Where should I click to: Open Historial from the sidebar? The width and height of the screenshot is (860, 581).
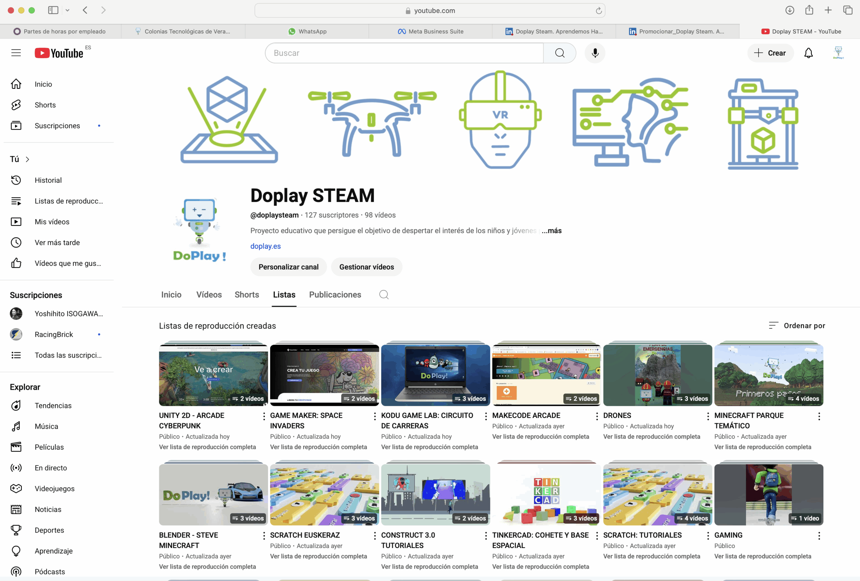pos(48,180)
